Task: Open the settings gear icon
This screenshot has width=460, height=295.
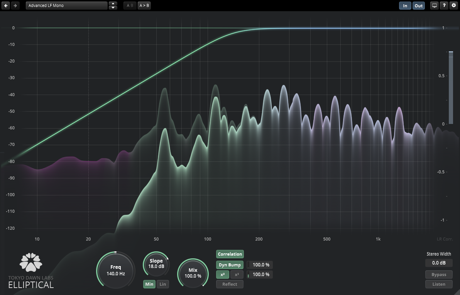Action: point(454,6)
